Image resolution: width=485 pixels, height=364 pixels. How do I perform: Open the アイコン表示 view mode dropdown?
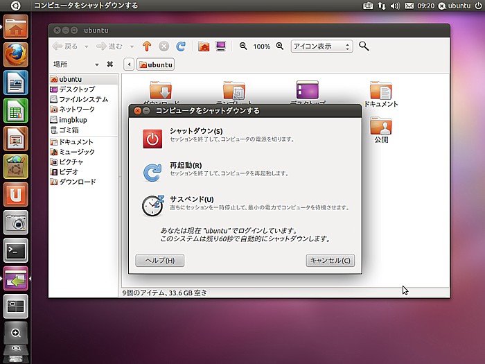(x=321, y=46)
